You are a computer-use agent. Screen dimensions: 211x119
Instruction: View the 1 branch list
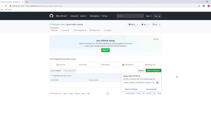[x=83, y=65]
